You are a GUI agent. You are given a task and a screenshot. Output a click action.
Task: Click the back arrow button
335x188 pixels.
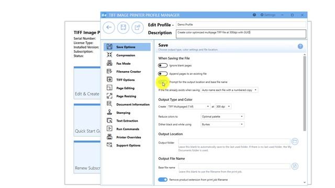tap(109, 28)
